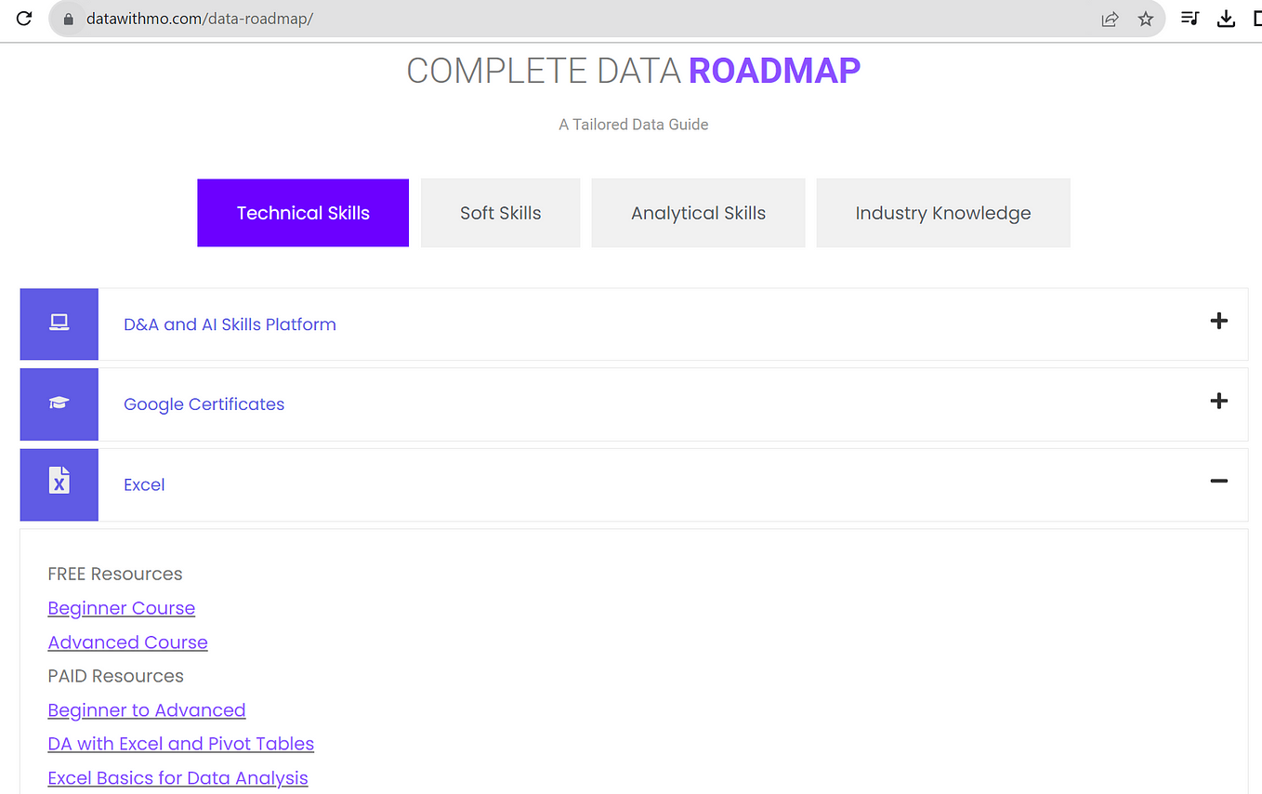Expand D&A and AI Skills Platform with plus
Image resolution: width=1262 pixels, height=794 pixels.
1219,321
